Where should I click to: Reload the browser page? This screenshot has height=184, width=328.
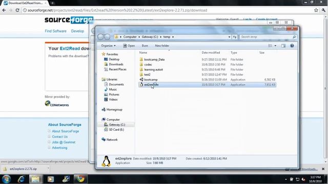(x=17, y=10)
